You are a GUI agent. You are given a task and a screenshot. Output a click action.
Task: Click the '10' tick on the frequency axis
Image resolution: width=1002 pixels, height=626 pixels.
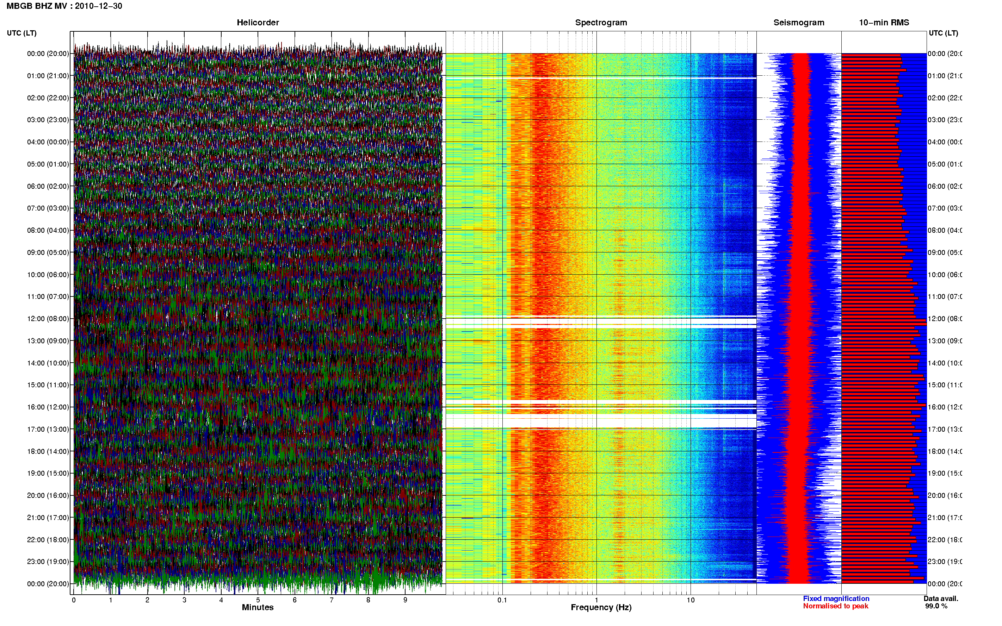pyautogui.click(x=691, y=600)
